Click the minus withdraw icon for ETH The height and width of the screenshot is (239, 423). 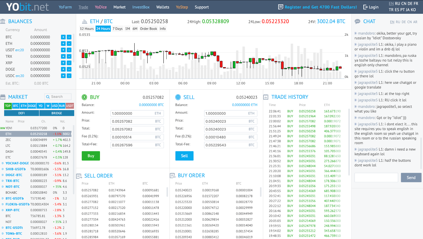click(69, 43)
